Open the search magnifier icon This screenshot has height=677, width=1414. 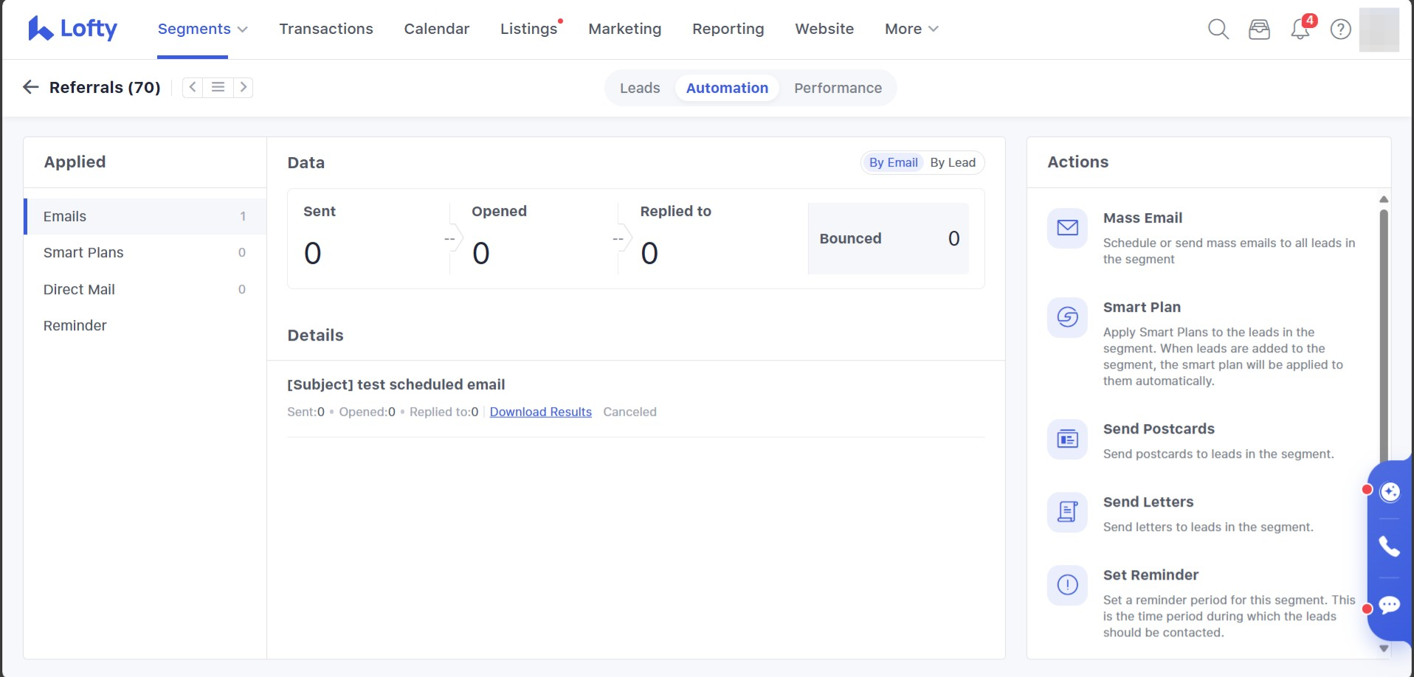coord(1218,29)
